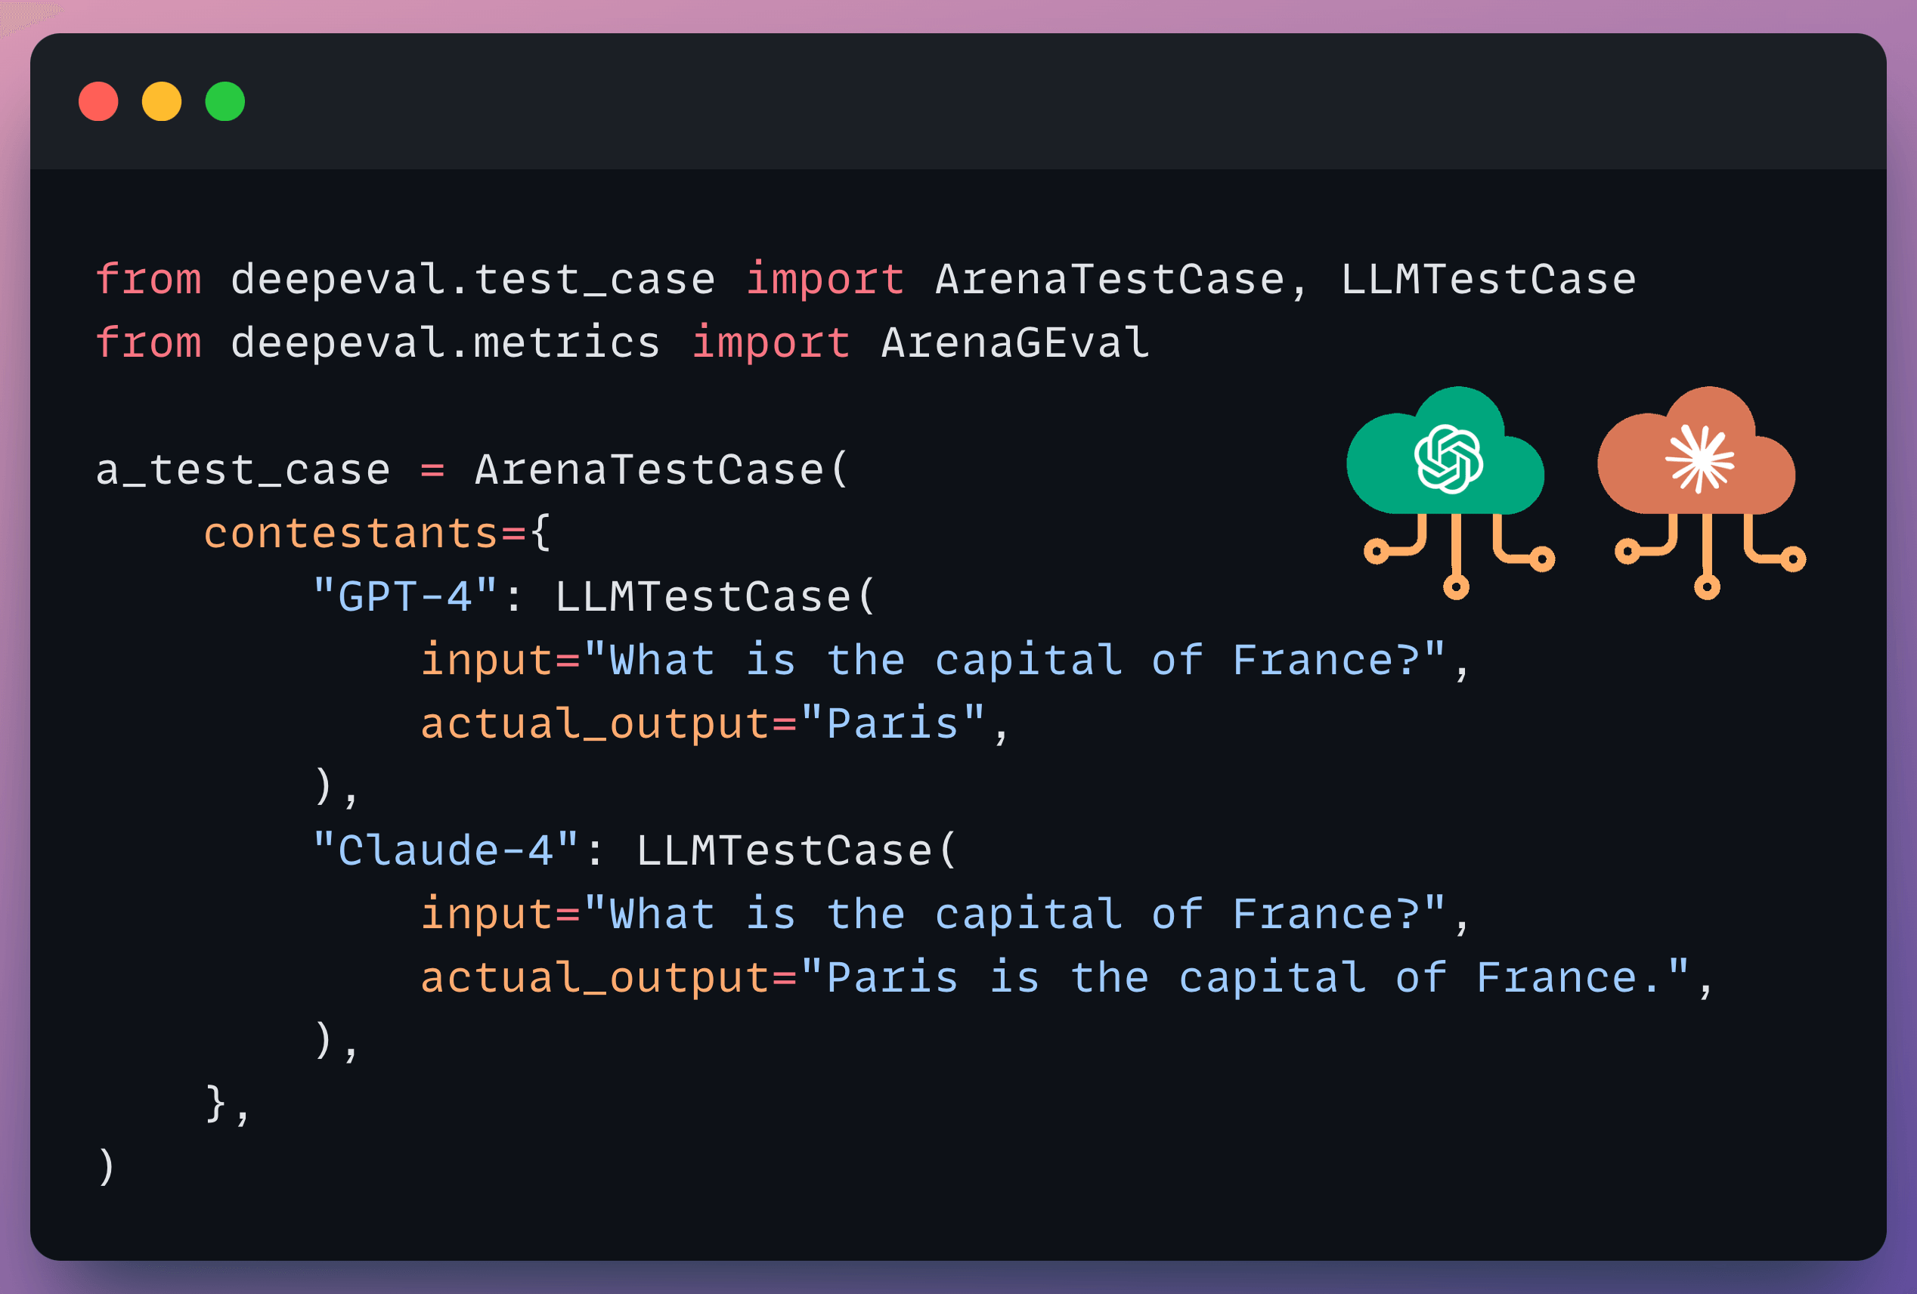Click the red close window dot
This screenshot has width=1917, height=1294.
point(98,101)
